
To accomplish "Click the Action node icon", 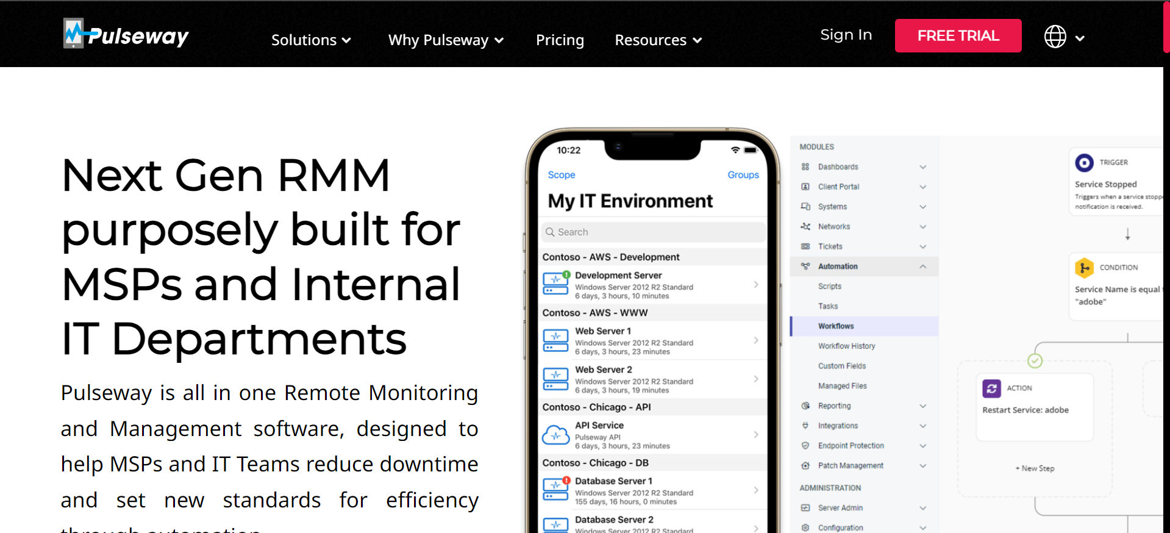I will [992, 388].
